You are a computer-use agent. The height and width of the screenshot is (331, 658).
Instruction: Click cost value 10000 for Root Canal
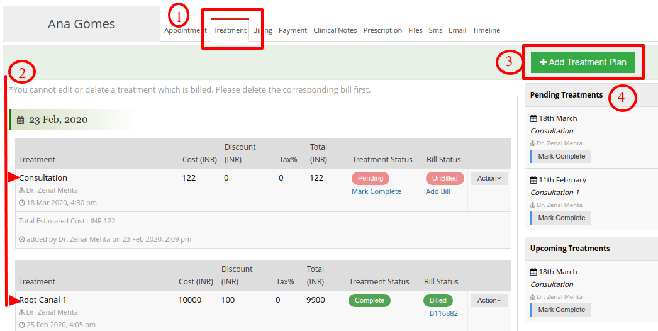pos(190,300)
